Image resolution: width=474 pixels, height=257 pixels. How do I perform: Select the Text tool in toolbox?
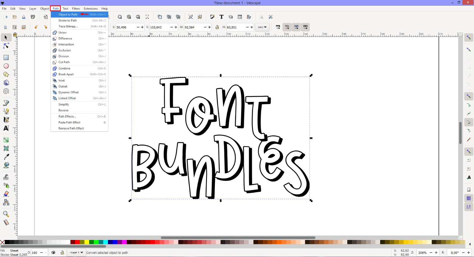[6, 128]
